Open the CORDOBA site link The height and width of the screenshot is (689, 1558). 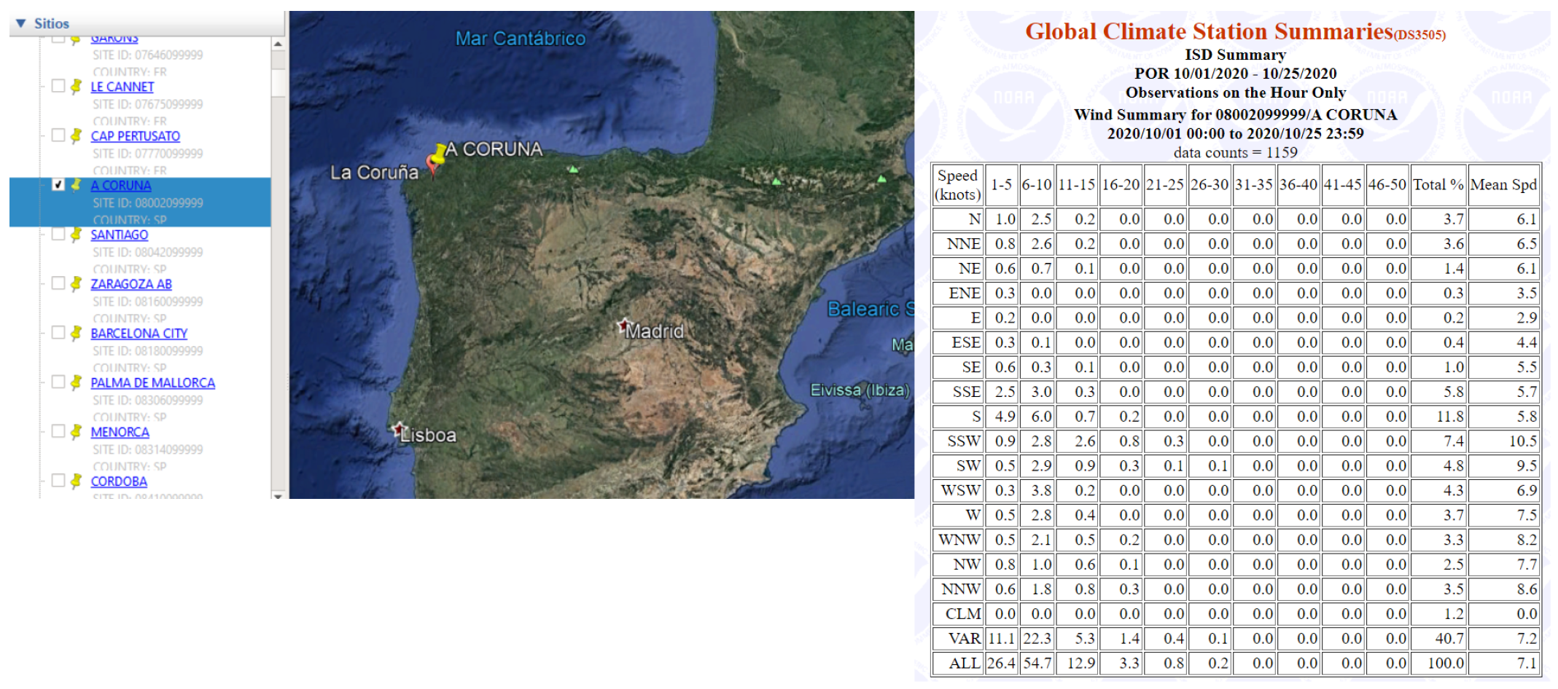pyautogui.click(x=119, y=481)
